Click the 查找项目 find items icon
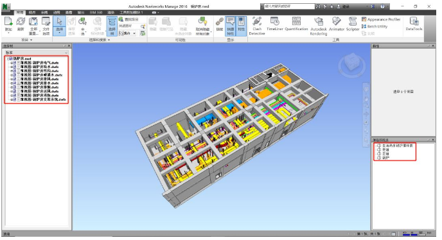The image size is (442, 240). (x=121, y=19)
